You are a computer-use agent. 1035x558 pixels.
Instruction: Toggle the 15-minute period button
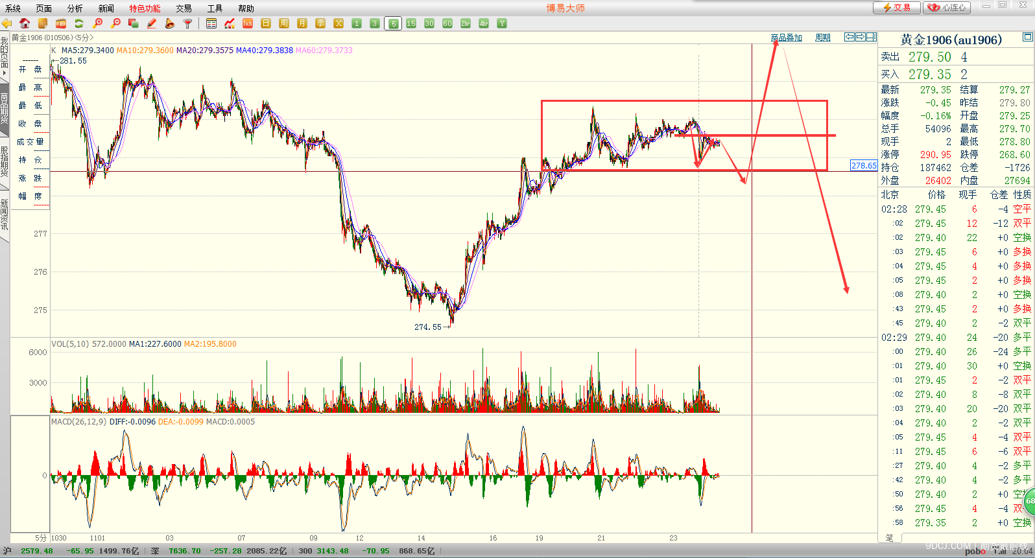(411, 23)
